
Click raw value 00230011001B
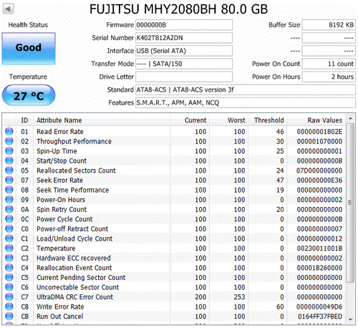319,249
